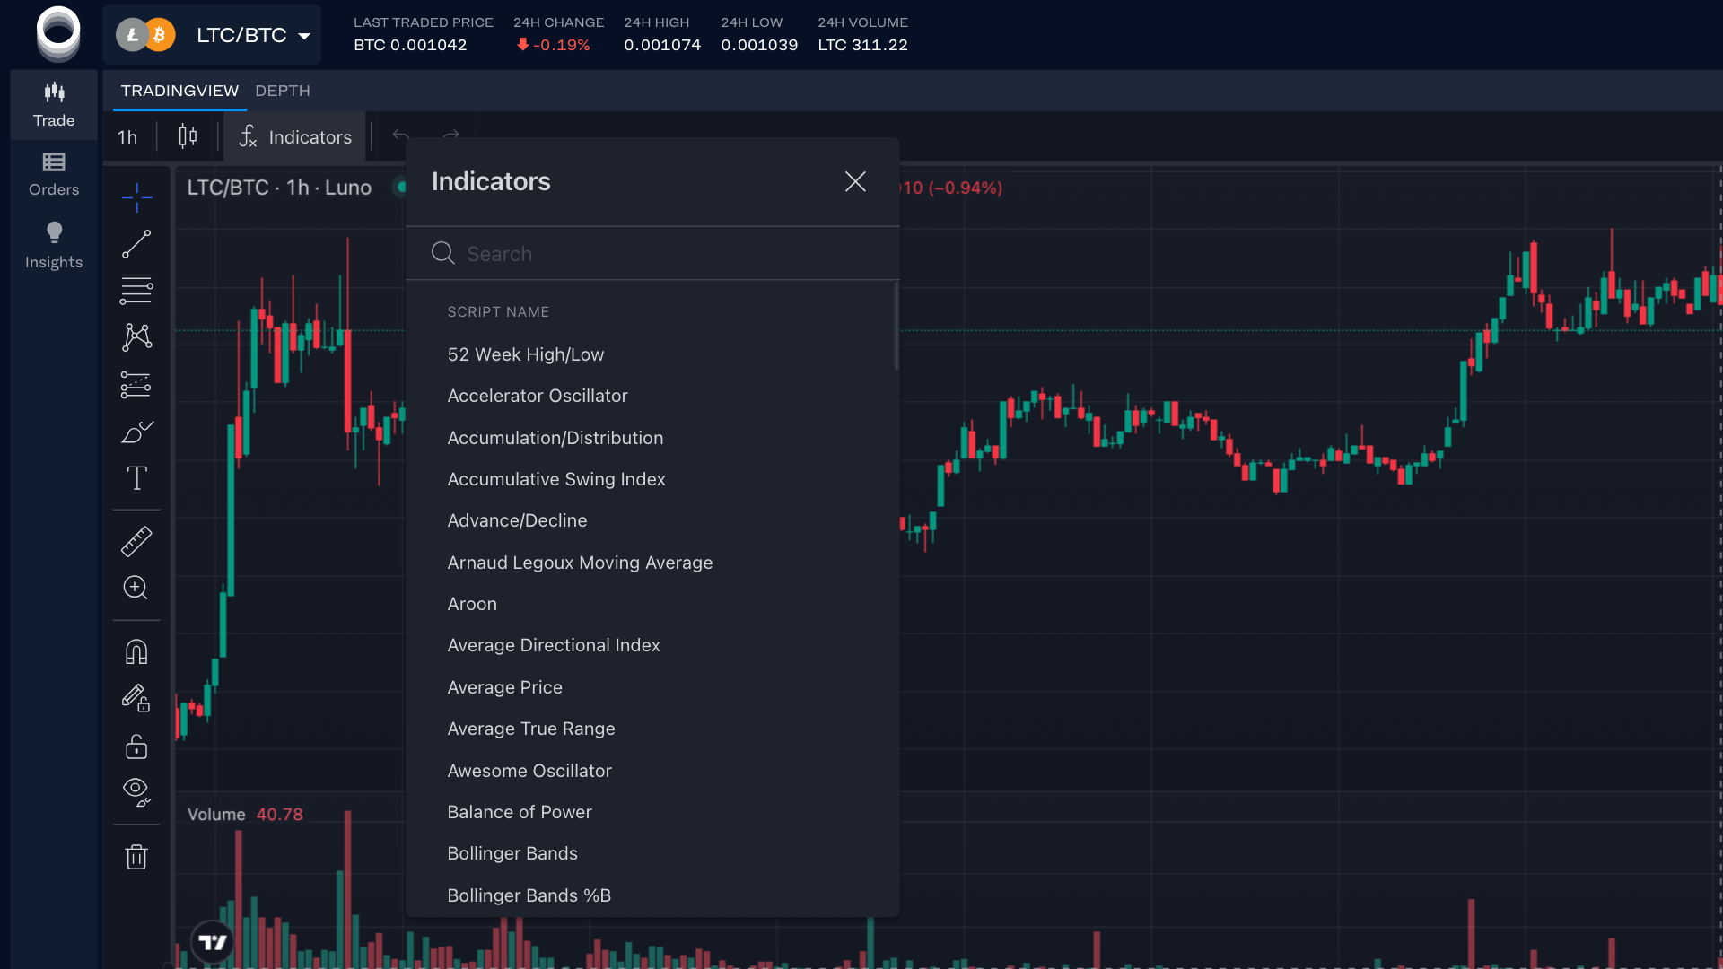Viewport: 1723px width, 969px height.
Task: Click the 24H high 0.001074 value
Action: coord(662,45)
